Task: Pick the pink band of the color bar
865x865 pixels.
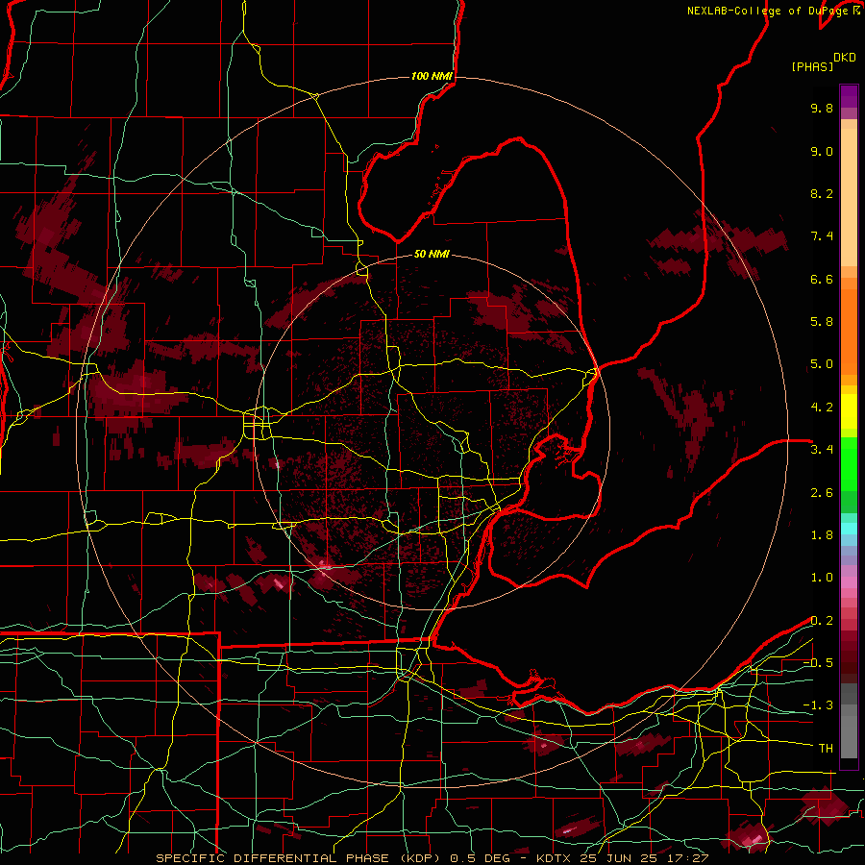Action: (x=849, y=582)
